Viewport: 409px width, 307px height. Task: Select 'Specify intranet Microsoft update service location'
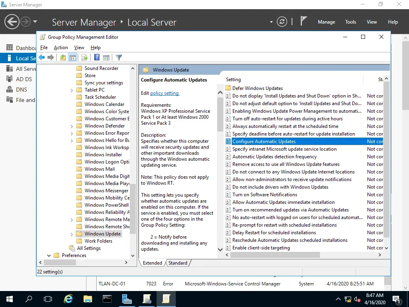[x=284, y=149]
